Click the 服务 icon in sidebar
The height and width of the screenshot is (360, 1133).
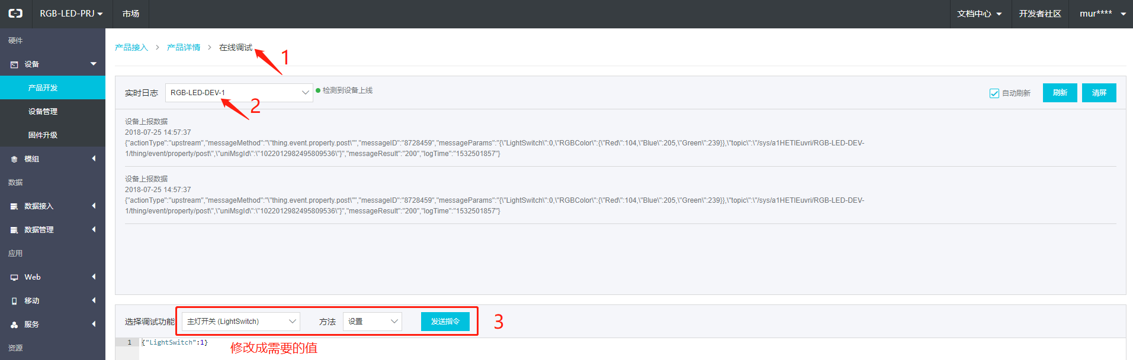point(14,325)
